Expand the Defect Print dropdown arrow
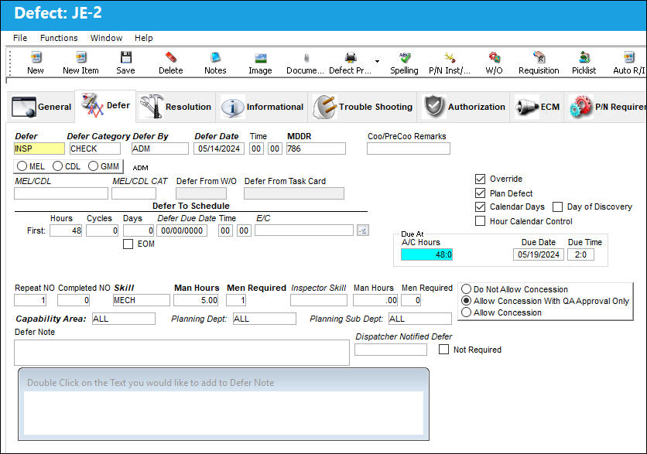The width and height of the screenshot is (647, 454). (x=377, y=61)
